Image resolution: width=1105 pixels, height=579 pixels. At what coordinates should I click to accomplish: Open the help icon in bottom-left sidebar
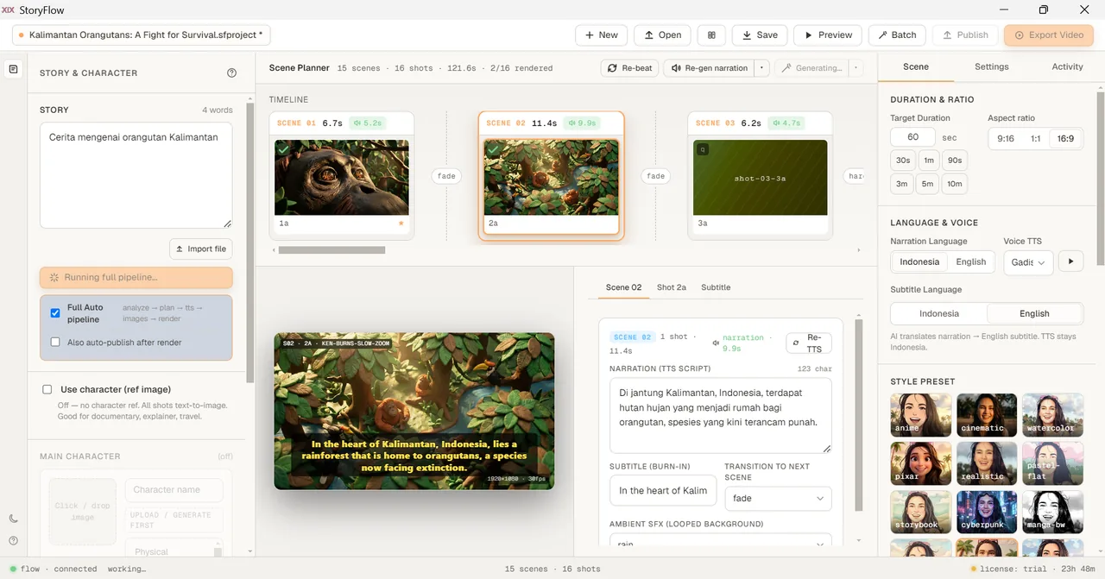click(x=13, y=541)
